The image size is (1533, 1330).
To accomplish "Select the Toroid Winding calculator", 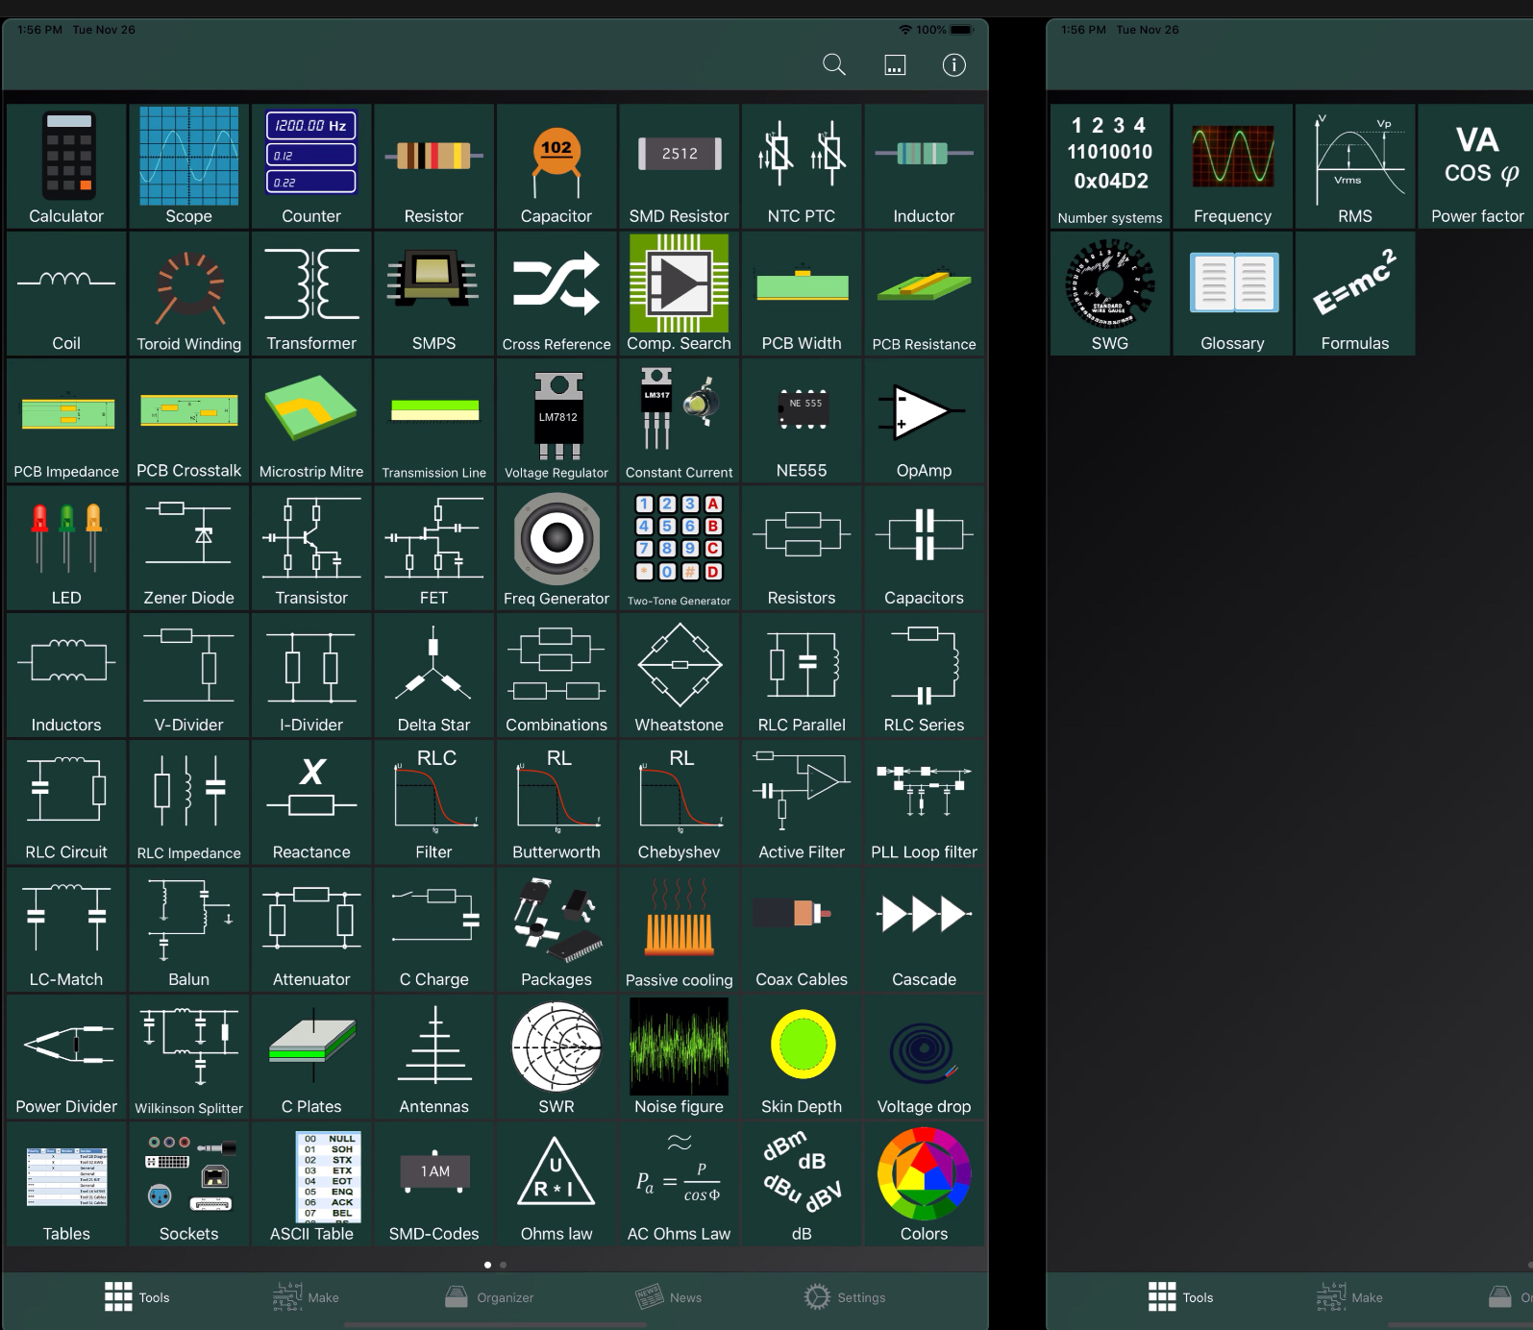I will [x=188, y=294].
